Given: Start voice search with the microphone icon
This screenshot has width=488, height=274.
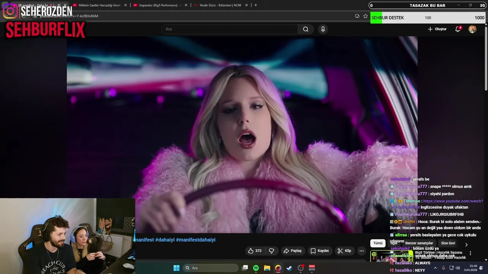Looking at the screenshot, I should (323, 29).
